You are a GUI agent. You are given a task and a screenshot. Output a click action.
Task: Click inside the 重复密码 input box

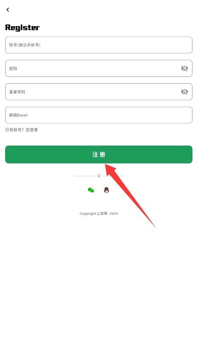click(x=99, y=92)
